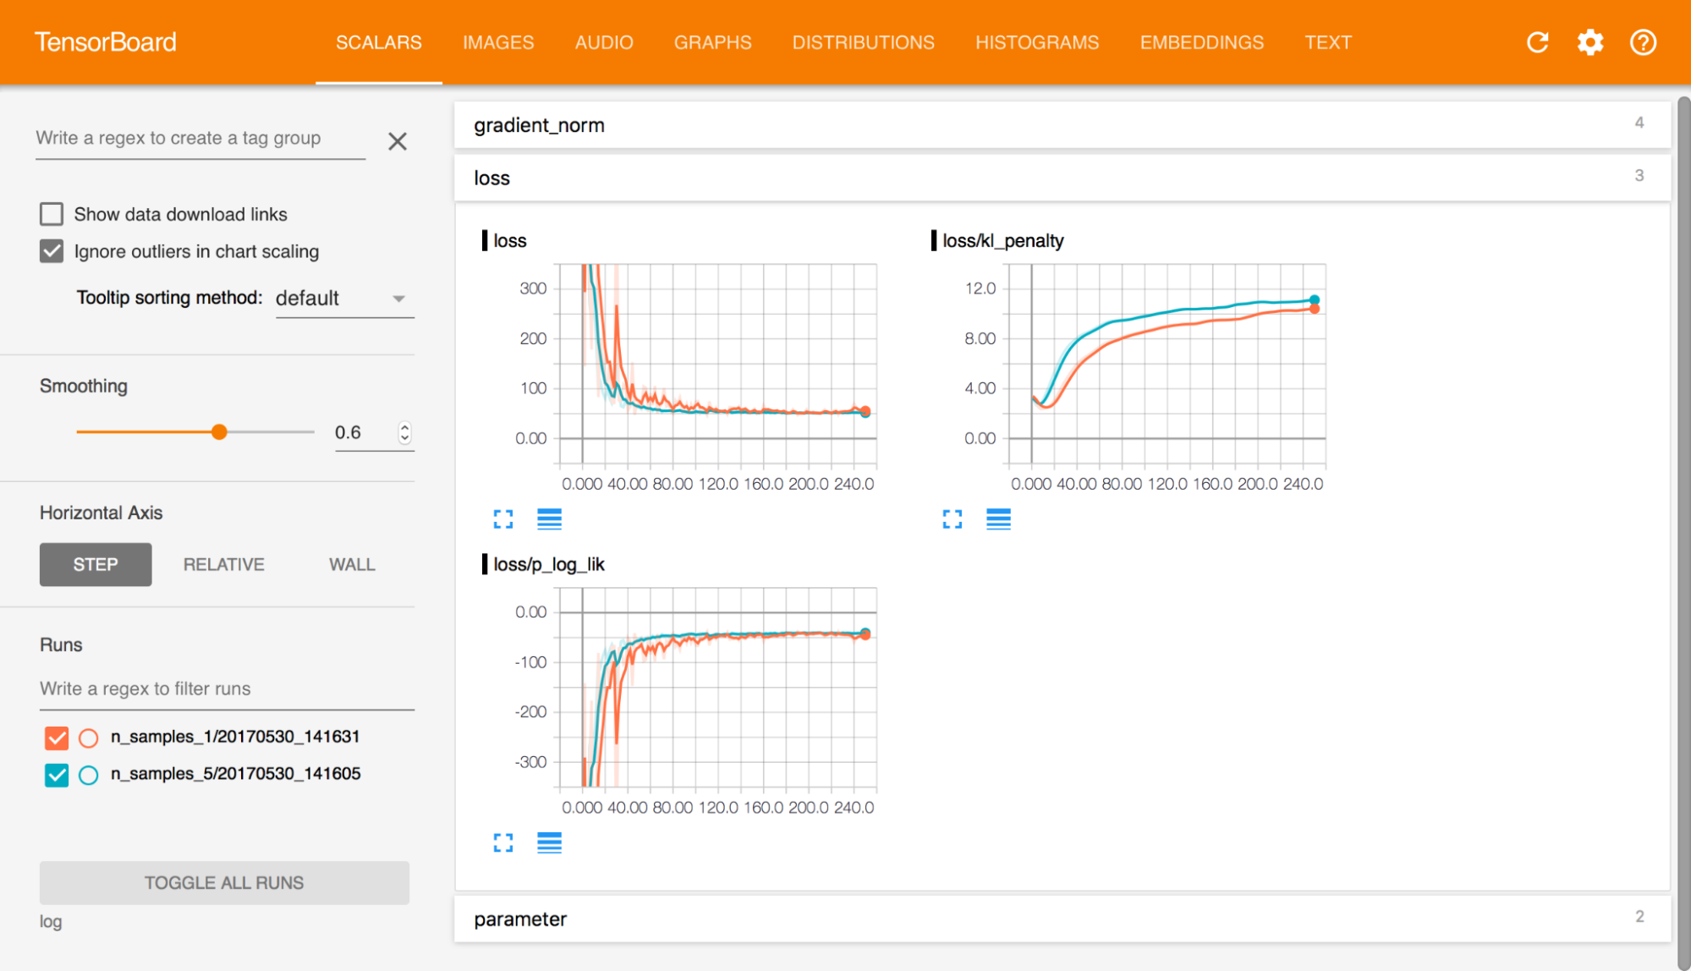Toggle the Show data download links checkbox
The height and width of the screenshot is (971, 1691).
coord(52,214)
